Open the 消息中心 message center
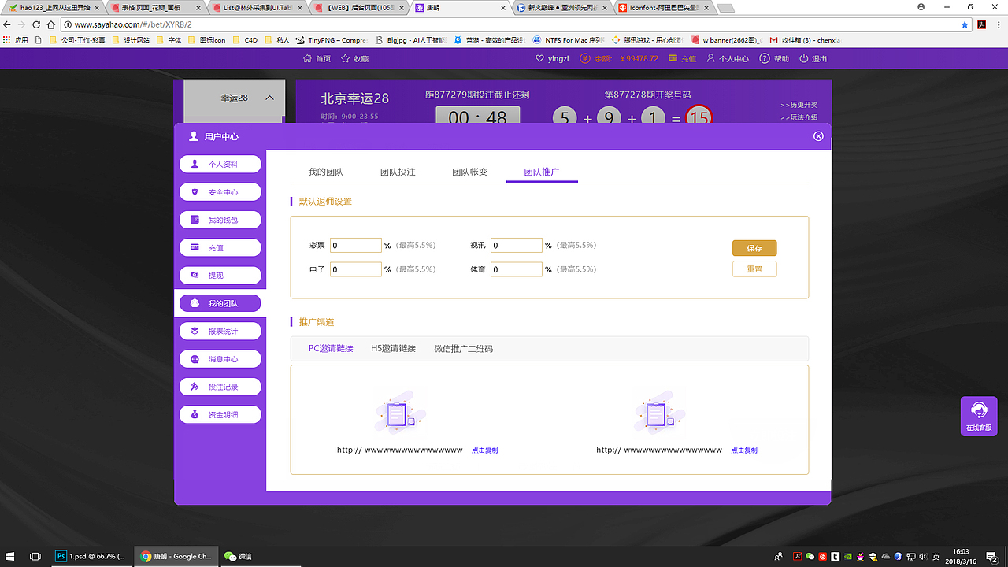The width and height of the screenshot is (1008, 567). pos(220,358)
